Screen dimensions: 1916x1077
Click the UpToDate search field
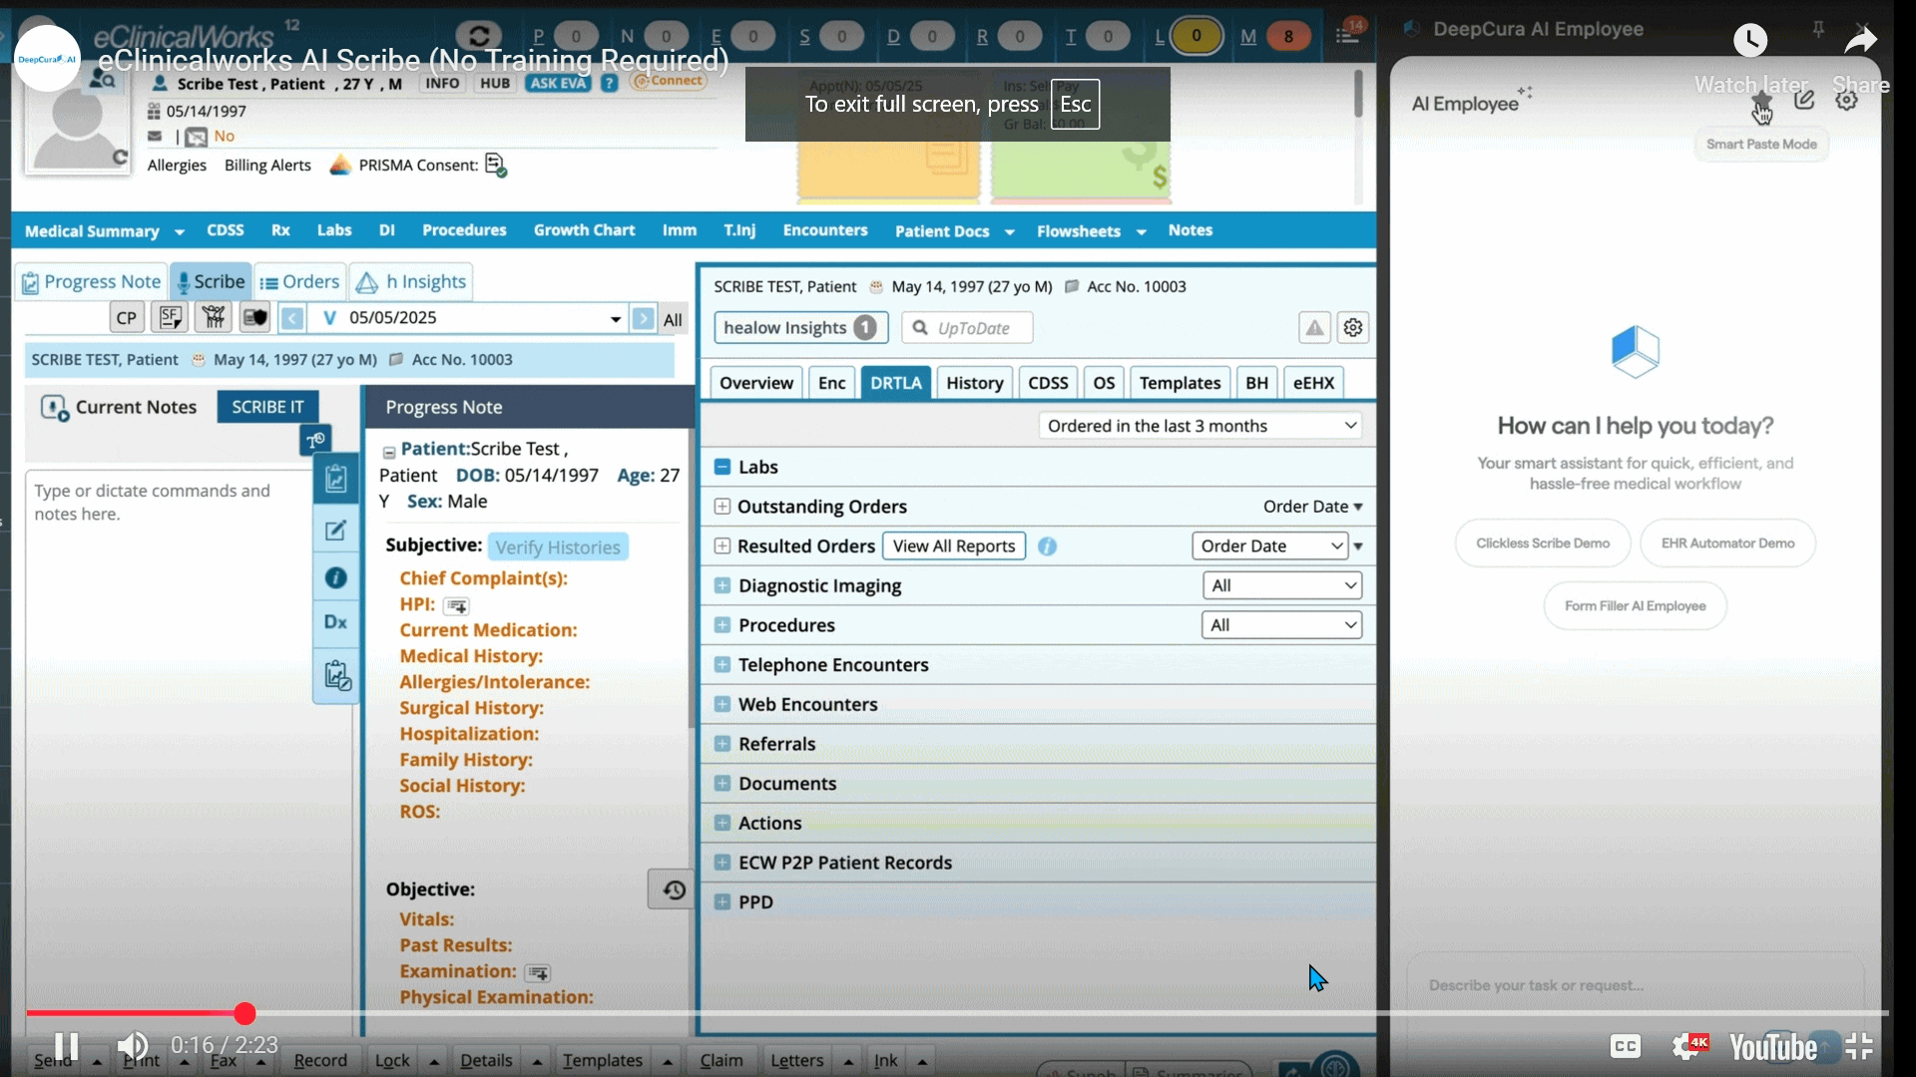(x=967, y=328)
